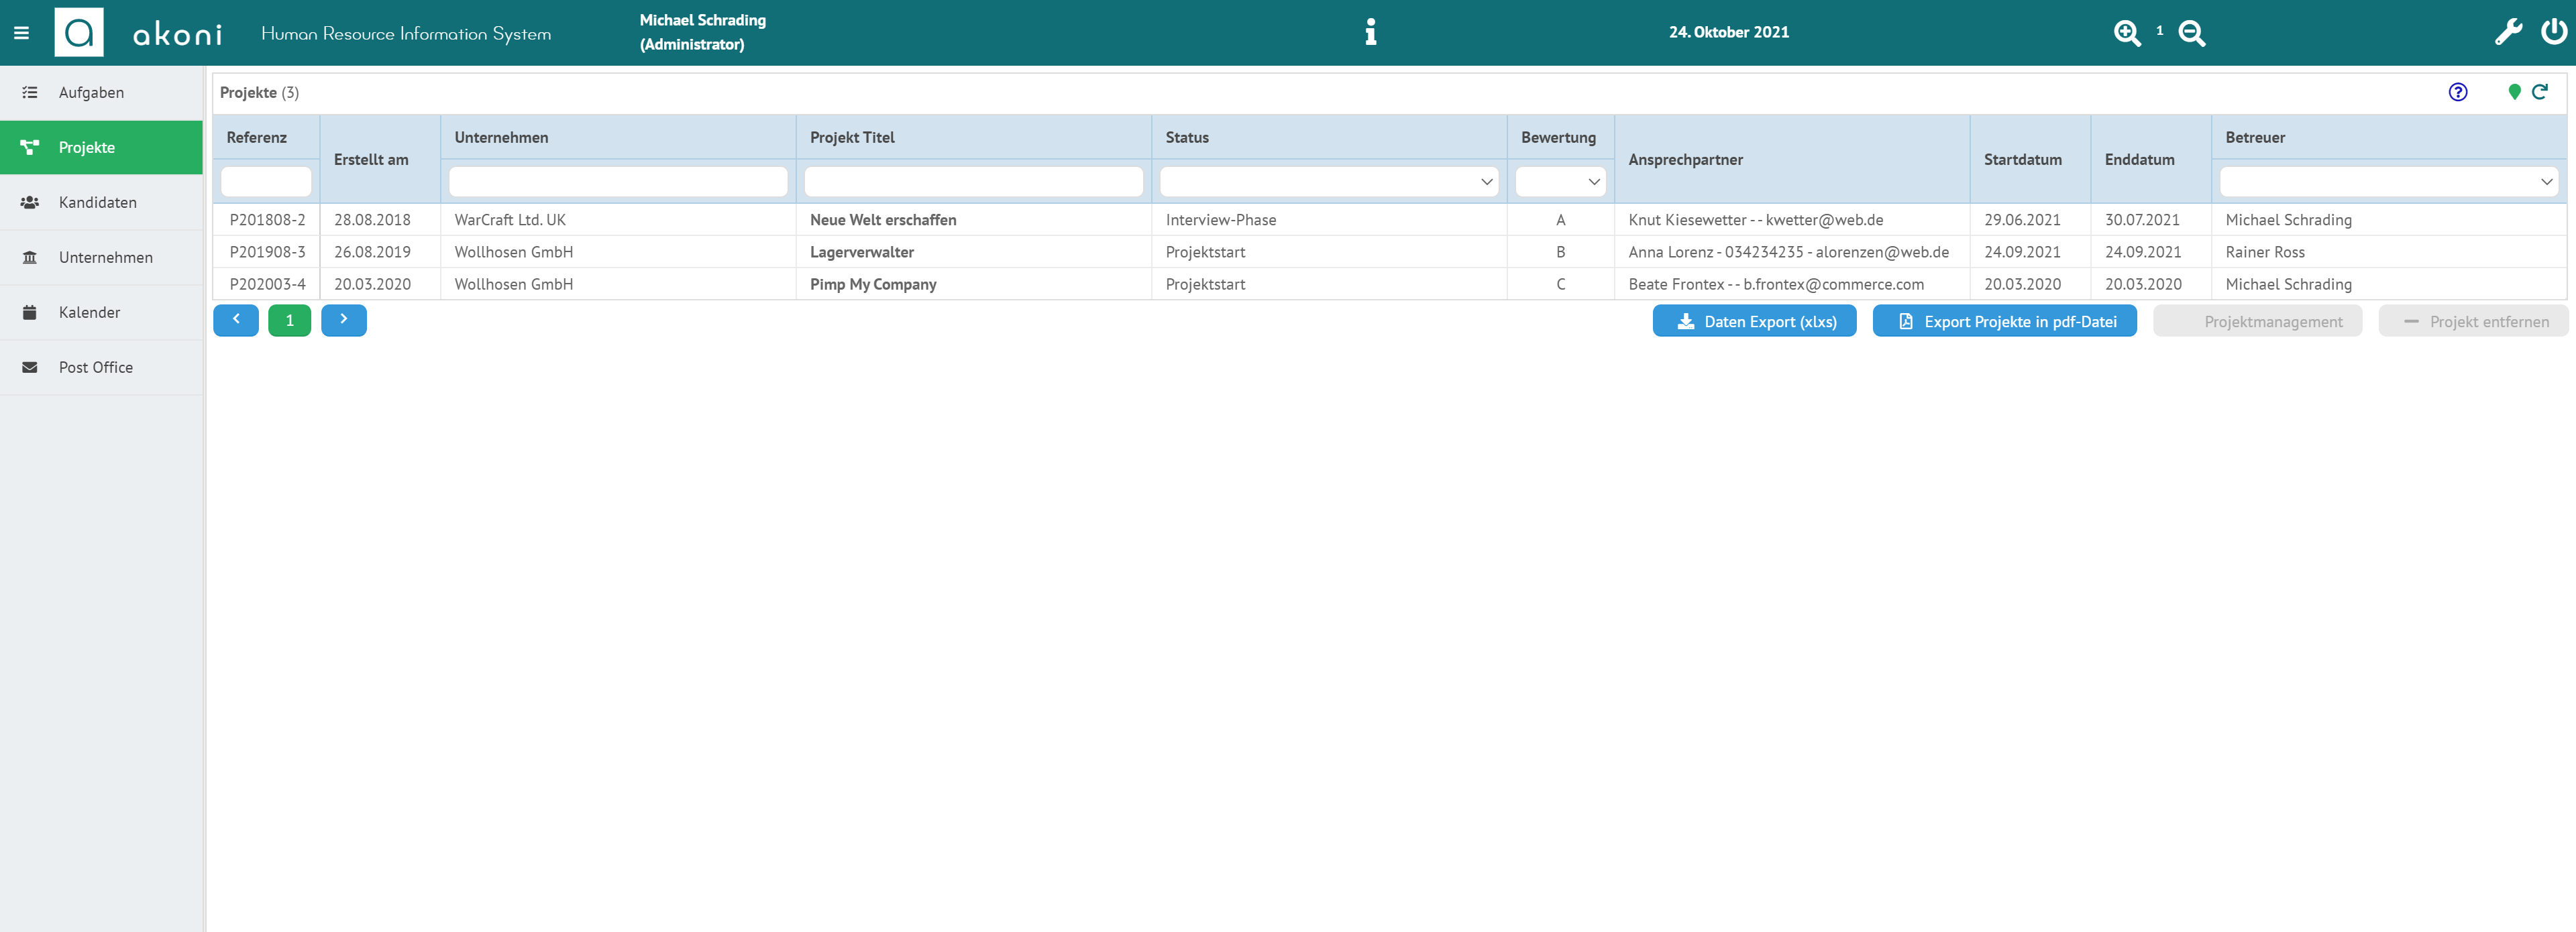Click contact Beate Frontex cell
Image resolution: width=2576 pixels, height=932 pixels.
click(x=1792, y=284)
